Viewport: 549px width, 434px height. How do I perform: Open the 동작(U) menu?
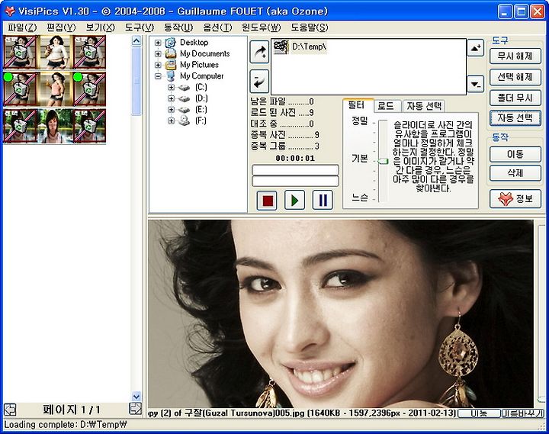coord(178,27)
